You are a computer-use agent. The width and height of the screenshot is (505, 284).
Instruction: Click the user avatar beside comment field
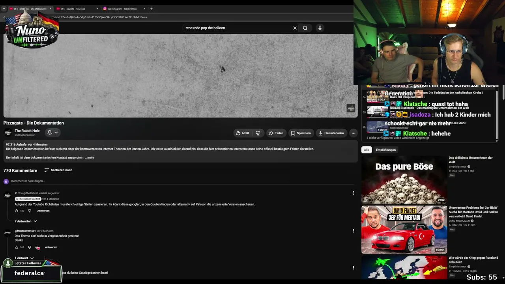click(x=6, y=181)
